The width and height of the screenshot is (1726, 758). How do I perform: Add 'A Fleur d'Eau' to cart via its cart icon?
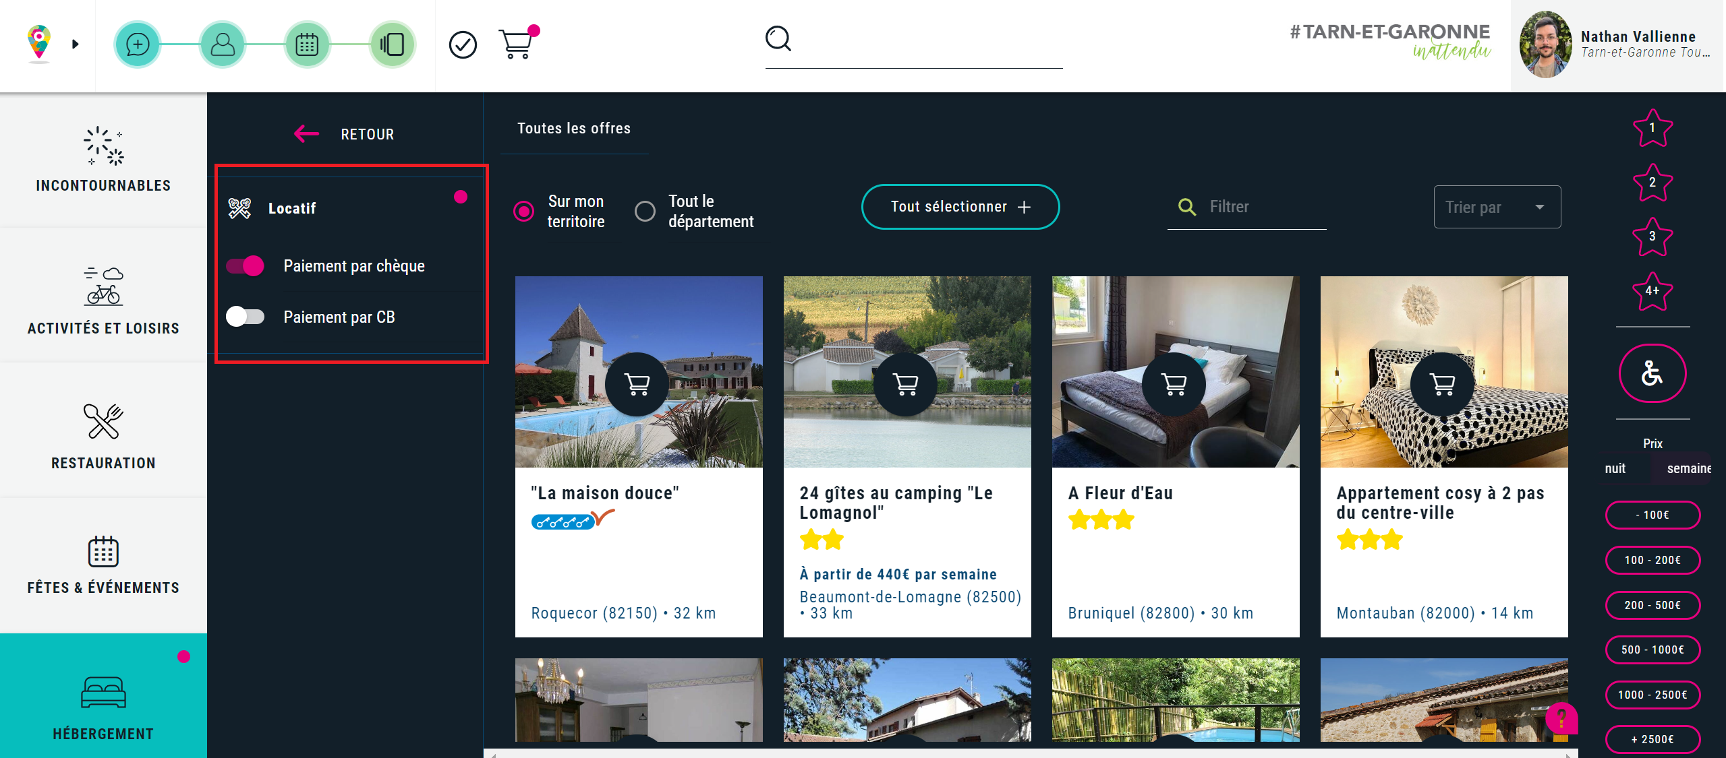[1174, 384]
